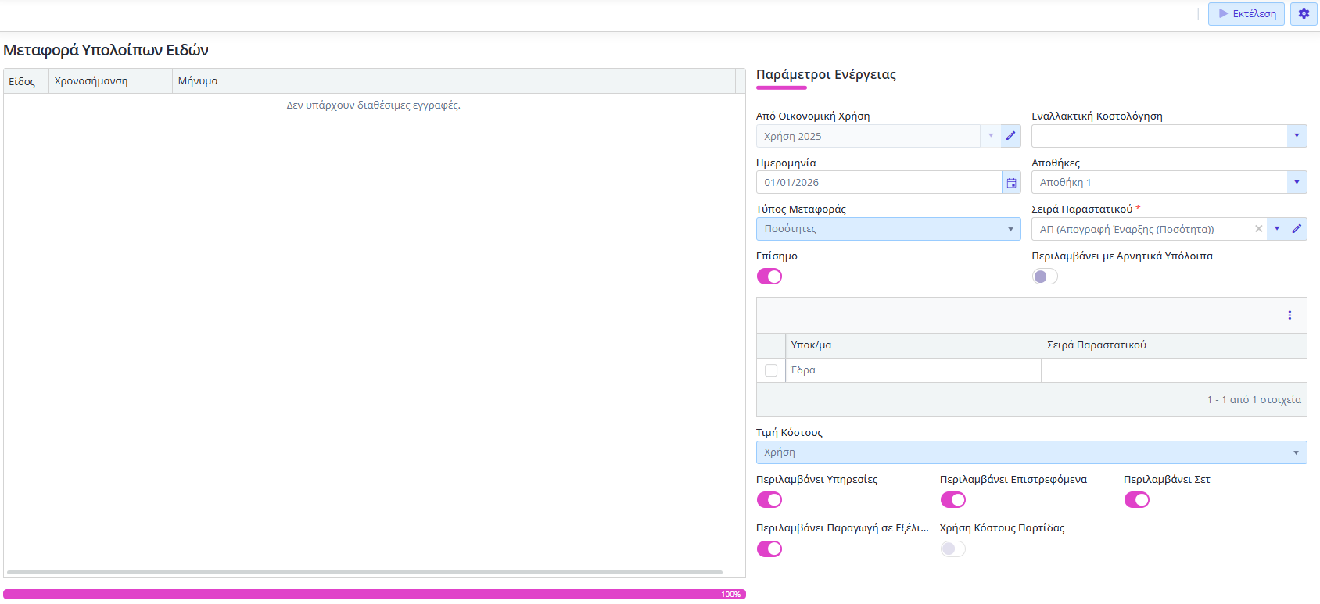Click the Χρονοσήμανση column header
This screenshot has width=1320, height=604.
[x=109, y=81]
